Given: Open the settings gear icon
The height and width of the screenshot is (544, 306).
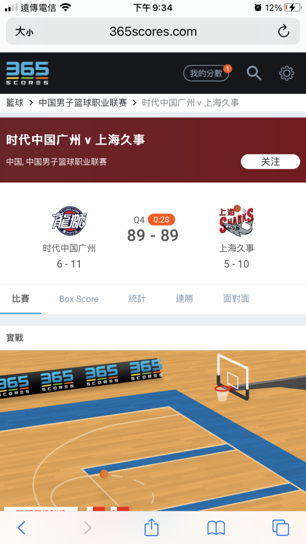Looking at the screenshot, I should coord(286,73).
